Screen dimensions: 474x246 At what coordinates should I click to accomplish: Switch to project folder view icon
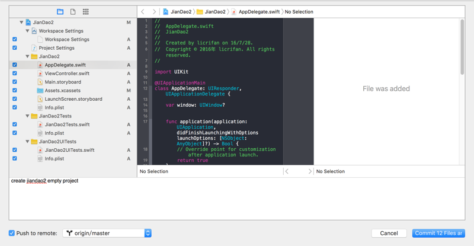point(60,12)
